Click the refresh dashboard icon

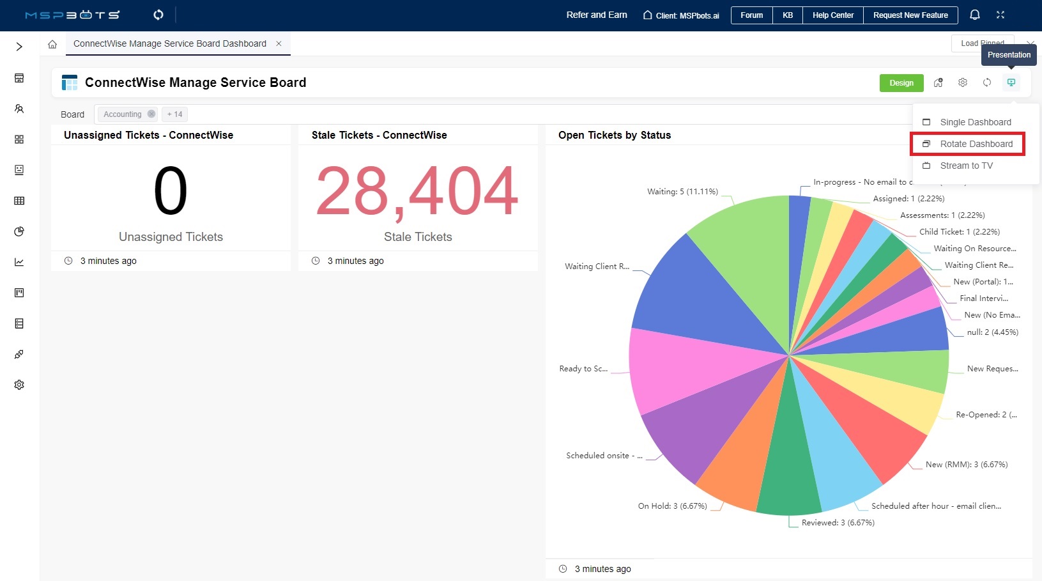(x=987, y=82)
